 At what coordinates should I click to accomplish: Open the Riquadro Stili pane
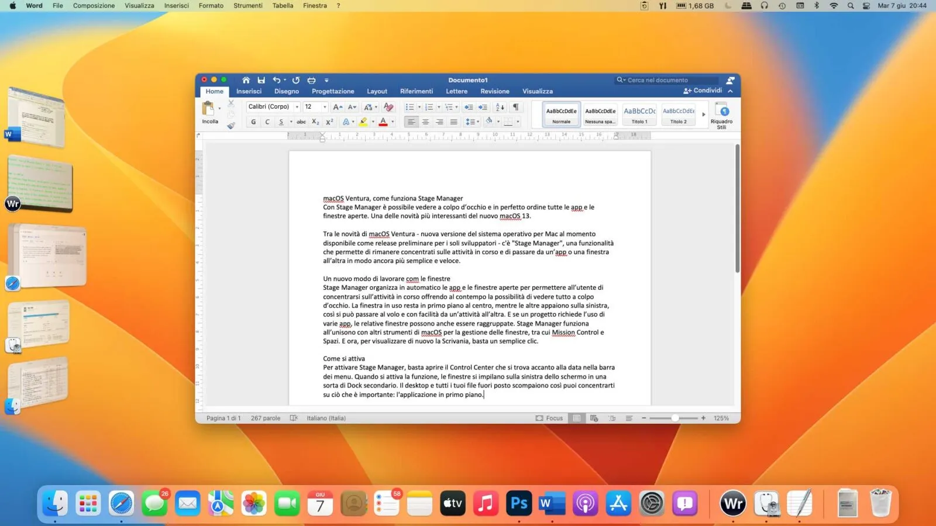click(721, 115)
